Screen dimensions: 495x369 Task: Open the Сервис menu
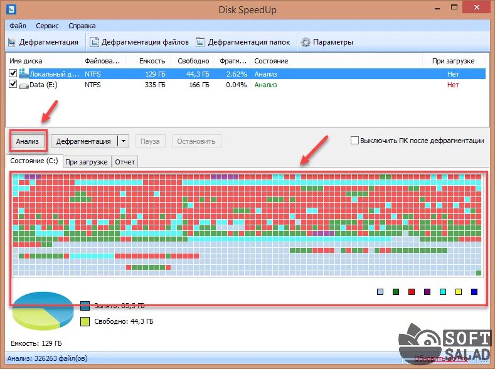point(47,26)
